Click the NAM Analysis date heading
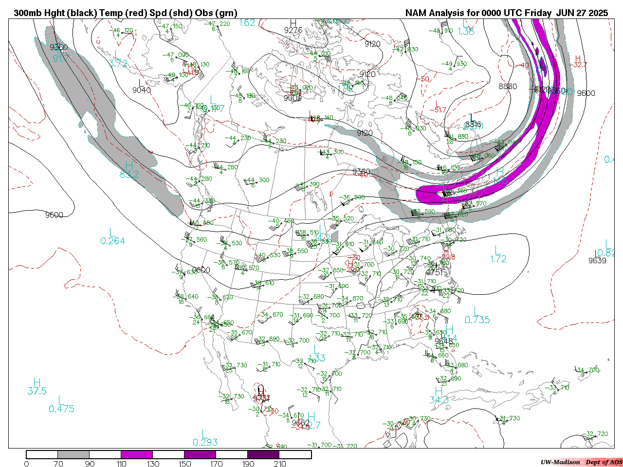623x467 pixels. click(x=506, y=13)
